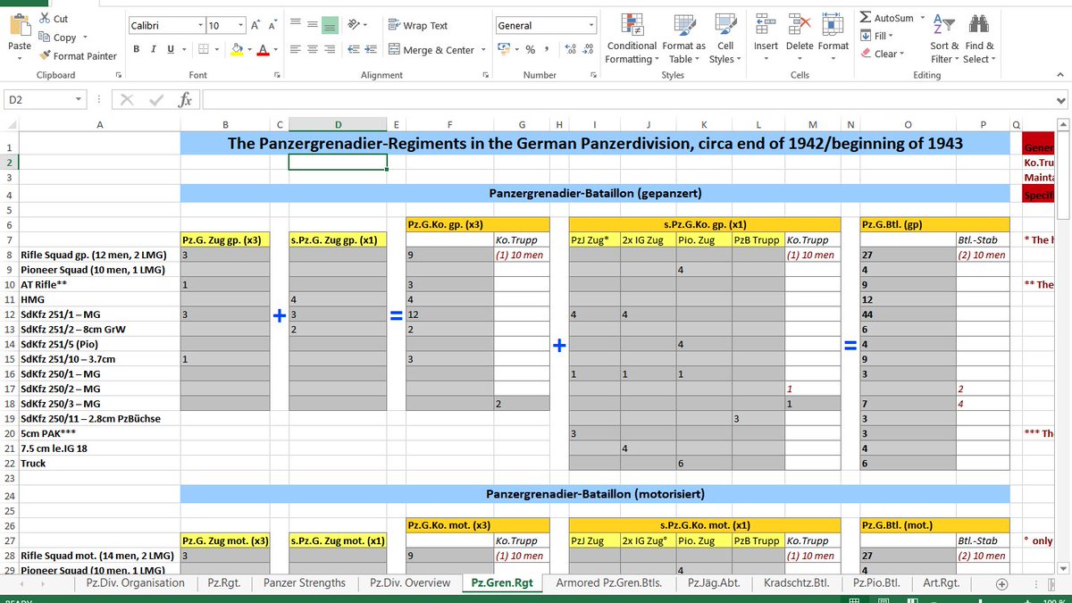Screen dimensions: 1072x603
Task: Open Find & Select binoculars
Action: point(980,38)
